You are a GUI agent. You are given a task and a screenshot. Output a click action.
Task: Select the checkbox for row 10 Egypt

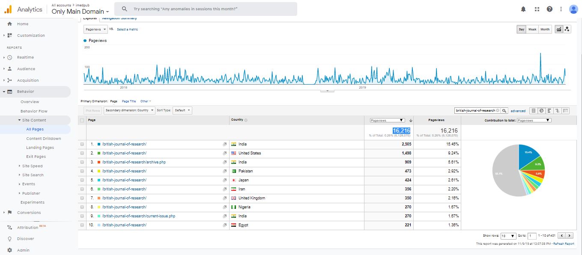coord(82,225)
